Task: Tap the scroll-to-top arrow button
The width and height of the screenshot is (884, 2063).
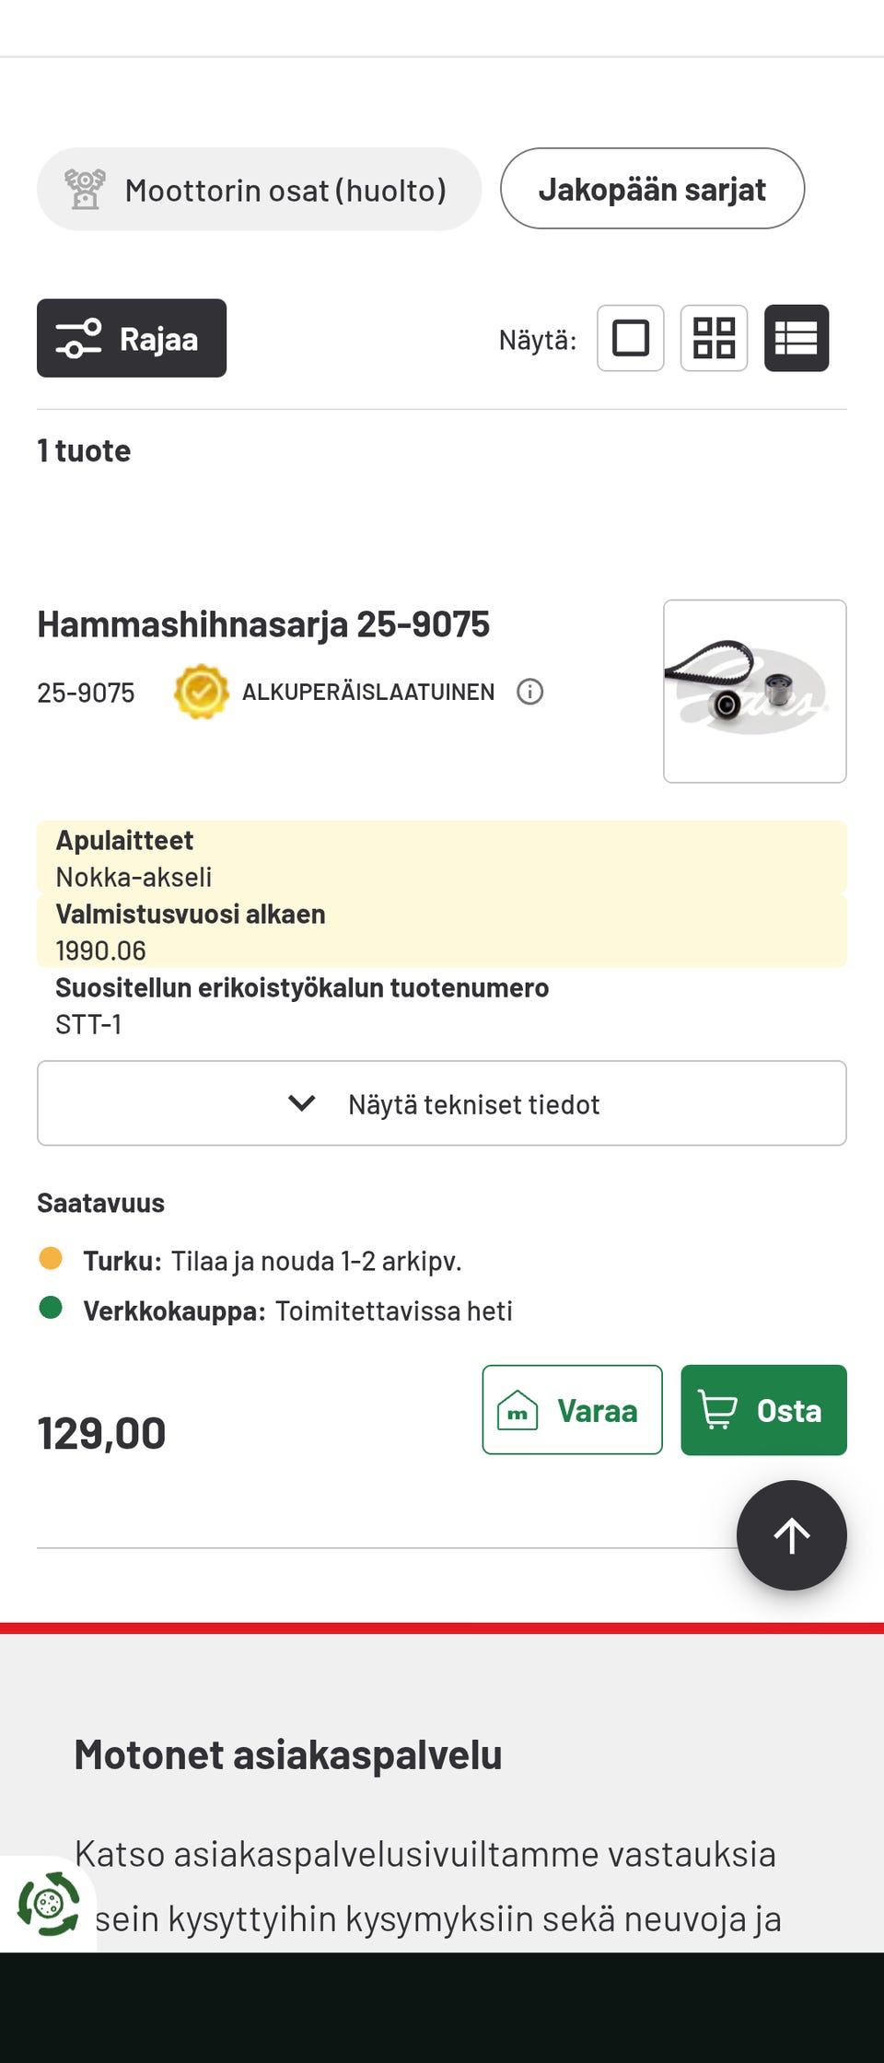Action: (x=791, y=1535)
